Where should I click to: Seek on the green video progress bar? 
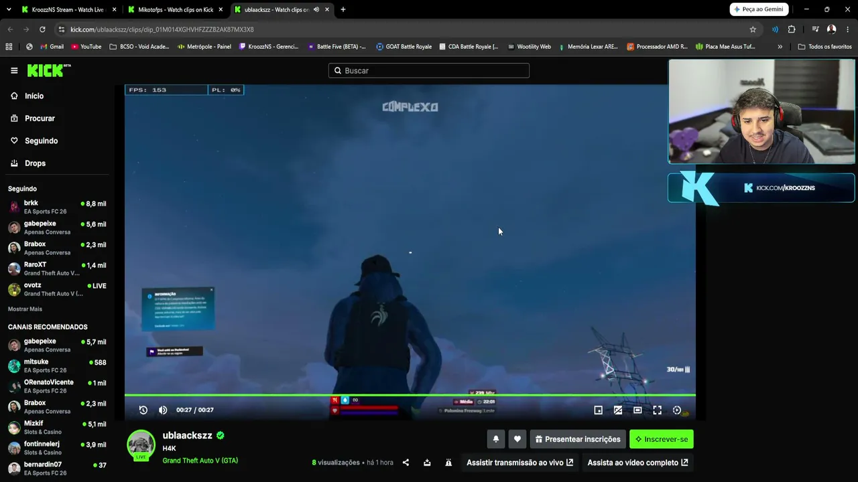410,395
